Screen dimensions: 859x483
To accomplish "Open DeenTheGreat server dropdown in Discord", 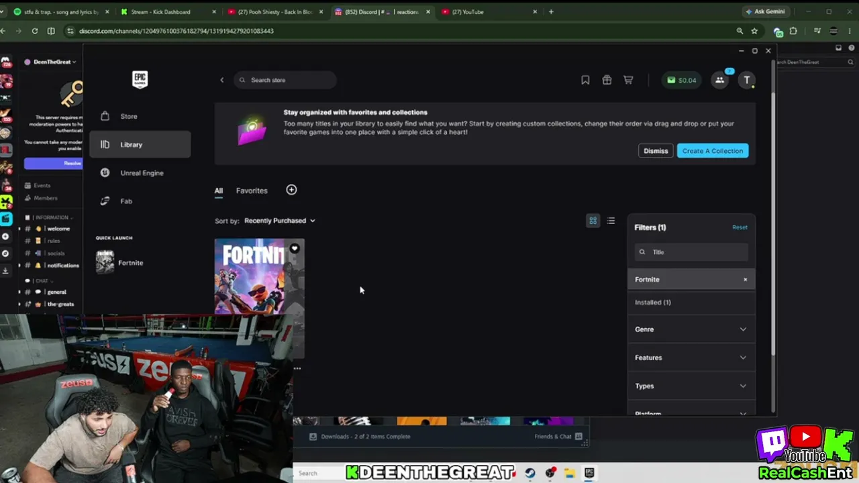I will pos(50,62).
